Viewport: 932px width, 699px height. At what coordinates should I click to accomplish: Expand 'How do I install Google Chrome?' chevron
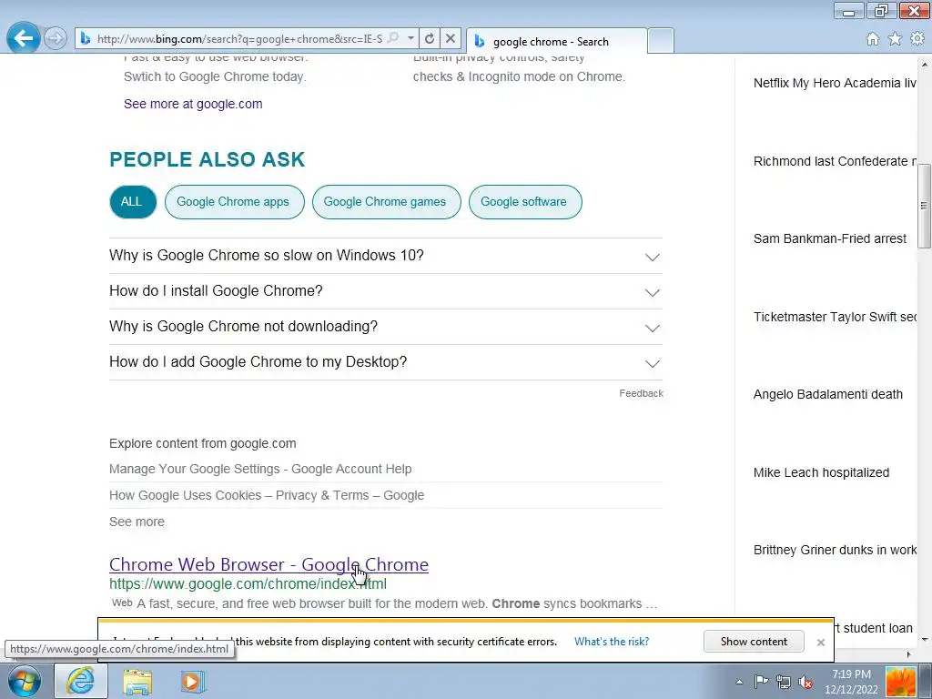pyautogui.click(x=652, y=292)
